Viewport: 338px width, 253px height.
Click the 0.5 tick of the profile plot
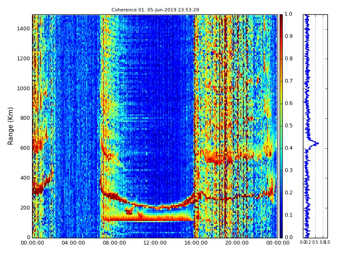315,242
